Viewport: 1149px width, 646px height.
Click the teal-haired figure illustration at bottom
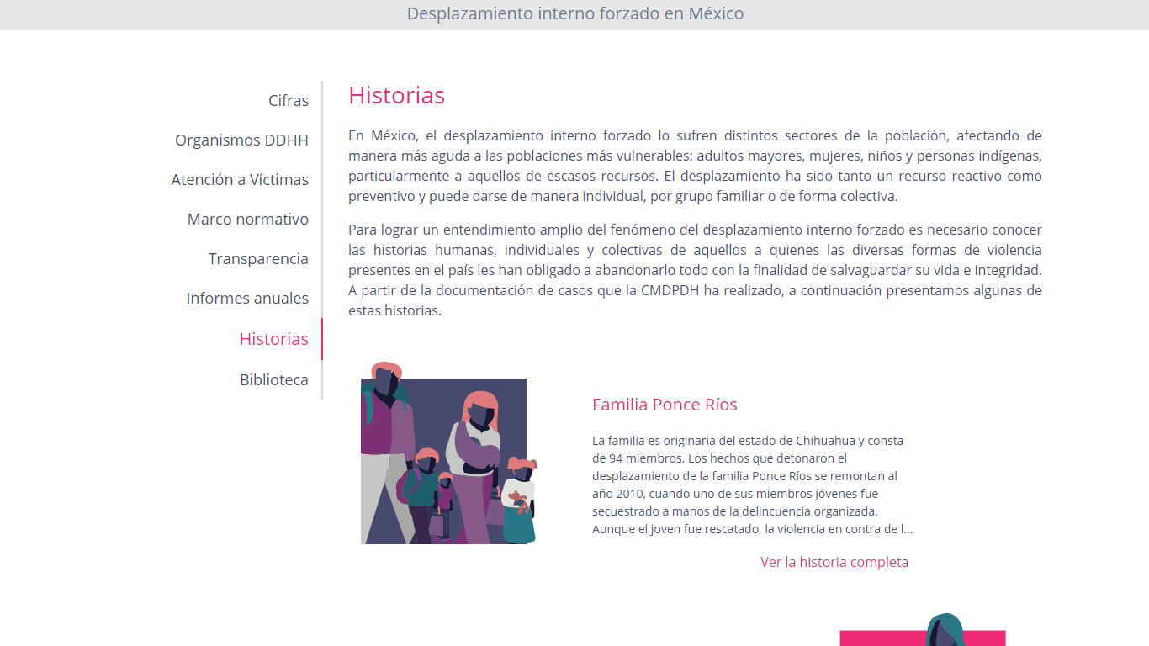(x=945, y=630)
